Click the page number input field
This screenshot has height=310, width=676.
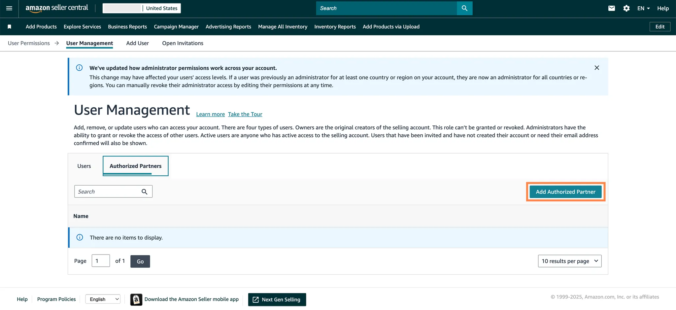(x=101, y=261)
